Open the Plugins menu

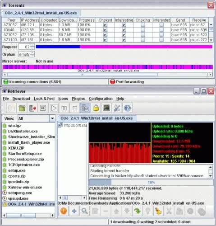point(78,99)
